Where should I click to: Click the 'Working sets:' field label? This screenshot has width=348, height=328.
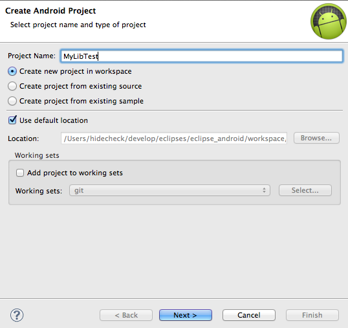pos(39,191)
